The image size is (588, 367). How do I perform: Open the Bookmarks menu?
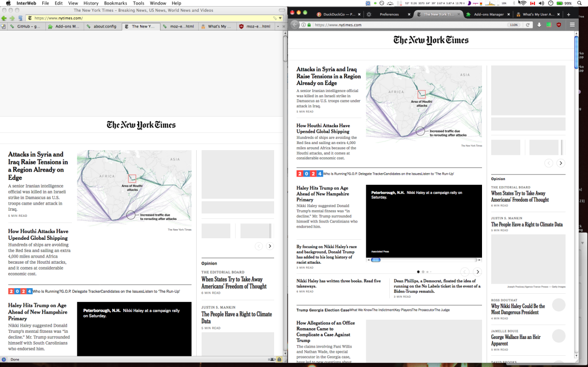tap(116, 3)
